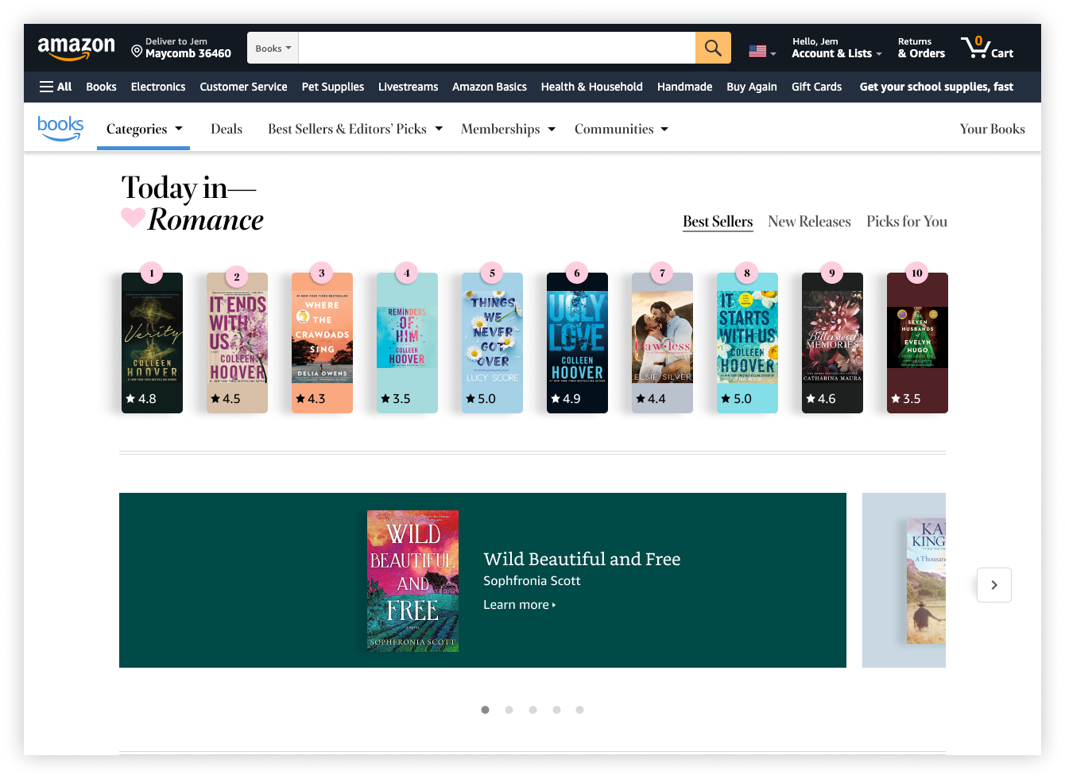Viewport: 1065px width, 779px height.
Task: Switch to the New Releases tab
Action: [809, 222]
